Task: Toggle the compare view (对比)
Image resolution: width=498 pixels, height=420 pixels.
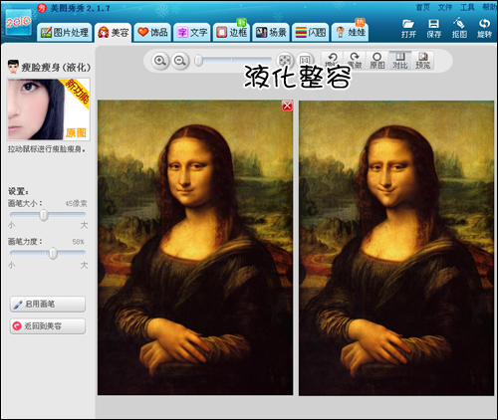Action: [x=400, y=61]
